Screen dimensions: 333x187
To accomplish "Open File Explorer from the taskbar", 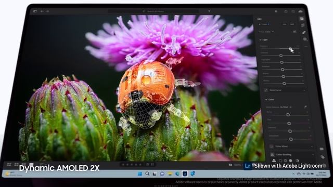I will (x=170, y=173).
